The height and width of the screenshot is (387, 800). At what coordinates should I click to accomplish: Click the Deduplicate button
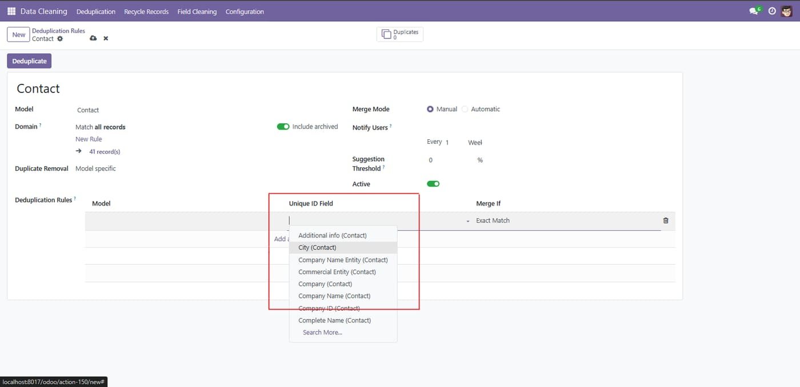pyautogui.click(x=29, y=61)
